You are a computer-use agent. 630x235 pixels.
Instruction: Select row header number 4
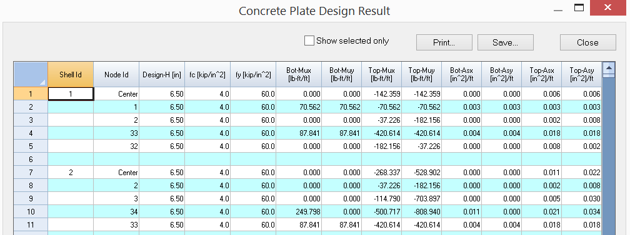[31, 133]
